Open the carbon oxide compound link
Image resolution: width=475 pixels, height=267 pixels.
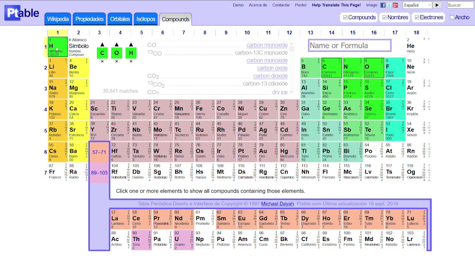pyautogui.click(x=272, y=68)
